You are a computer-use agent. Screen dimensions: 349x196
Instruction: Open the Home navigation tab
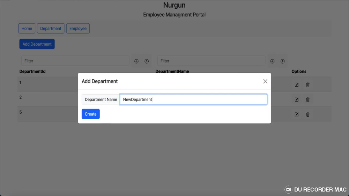coord(27,29)
